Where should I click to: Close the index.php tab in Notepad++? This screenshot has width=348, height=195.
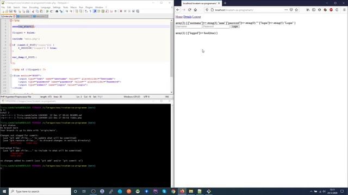(x=14, y=16)
